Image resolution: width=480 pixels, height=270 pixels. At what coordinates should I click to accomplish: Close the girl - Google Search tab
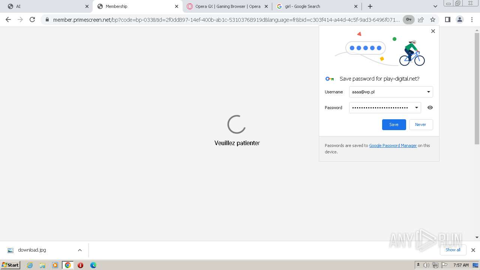coord(356,6)
